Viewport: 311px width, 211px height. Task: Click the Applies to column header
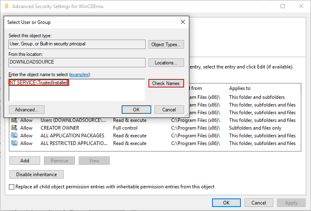click(x=240, y=88)
